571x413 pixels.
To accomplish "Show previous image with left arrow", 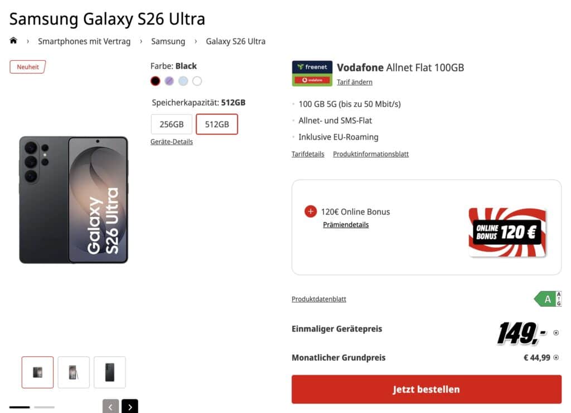I will point(111,407).
